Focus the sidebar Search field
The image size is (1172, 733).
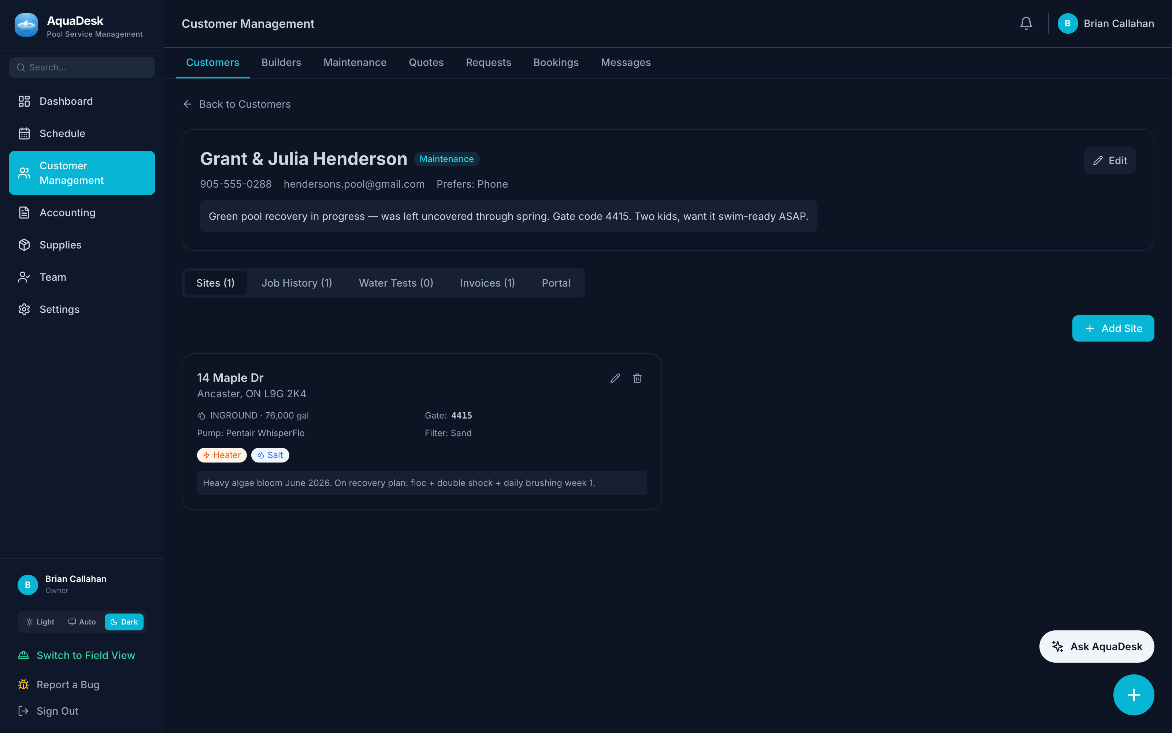coord(82,67)
